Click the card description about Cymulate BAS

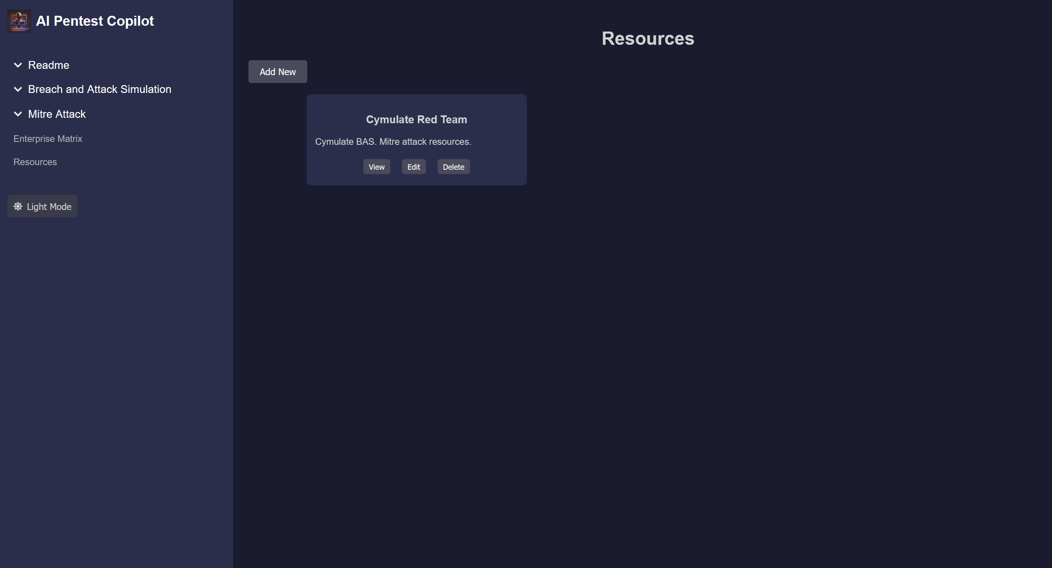pos(393,141)
